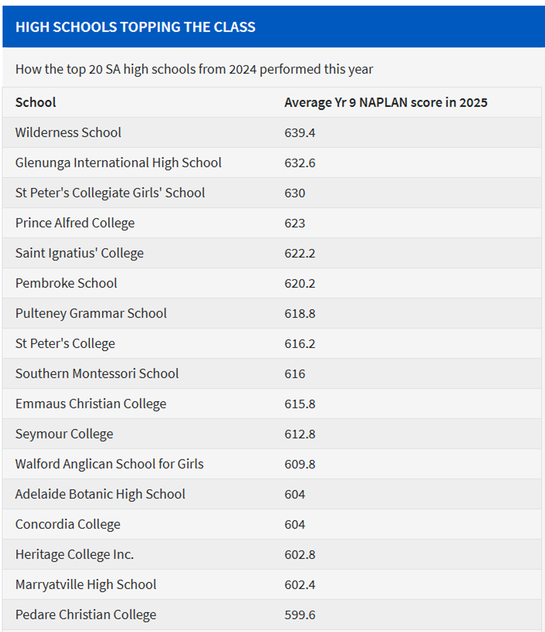Click the Average Yr 9 NAPLAN score header
Image resolution: width=545 pixels, height=632 pixels.
click(386, 102)
